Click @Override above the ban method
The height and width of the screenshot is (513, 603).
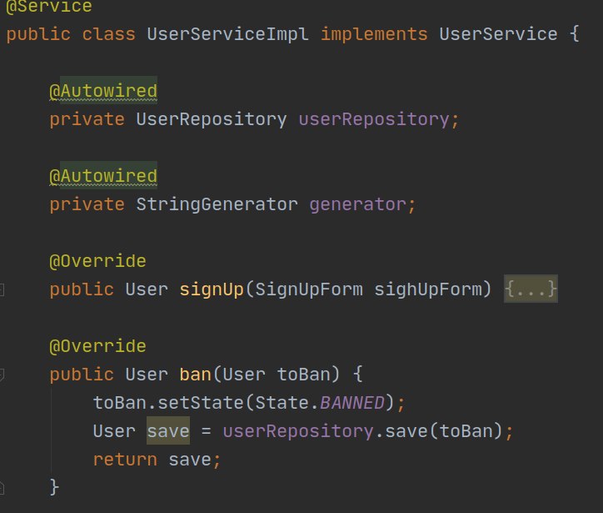pyautogui.click(x=97, y=346)
